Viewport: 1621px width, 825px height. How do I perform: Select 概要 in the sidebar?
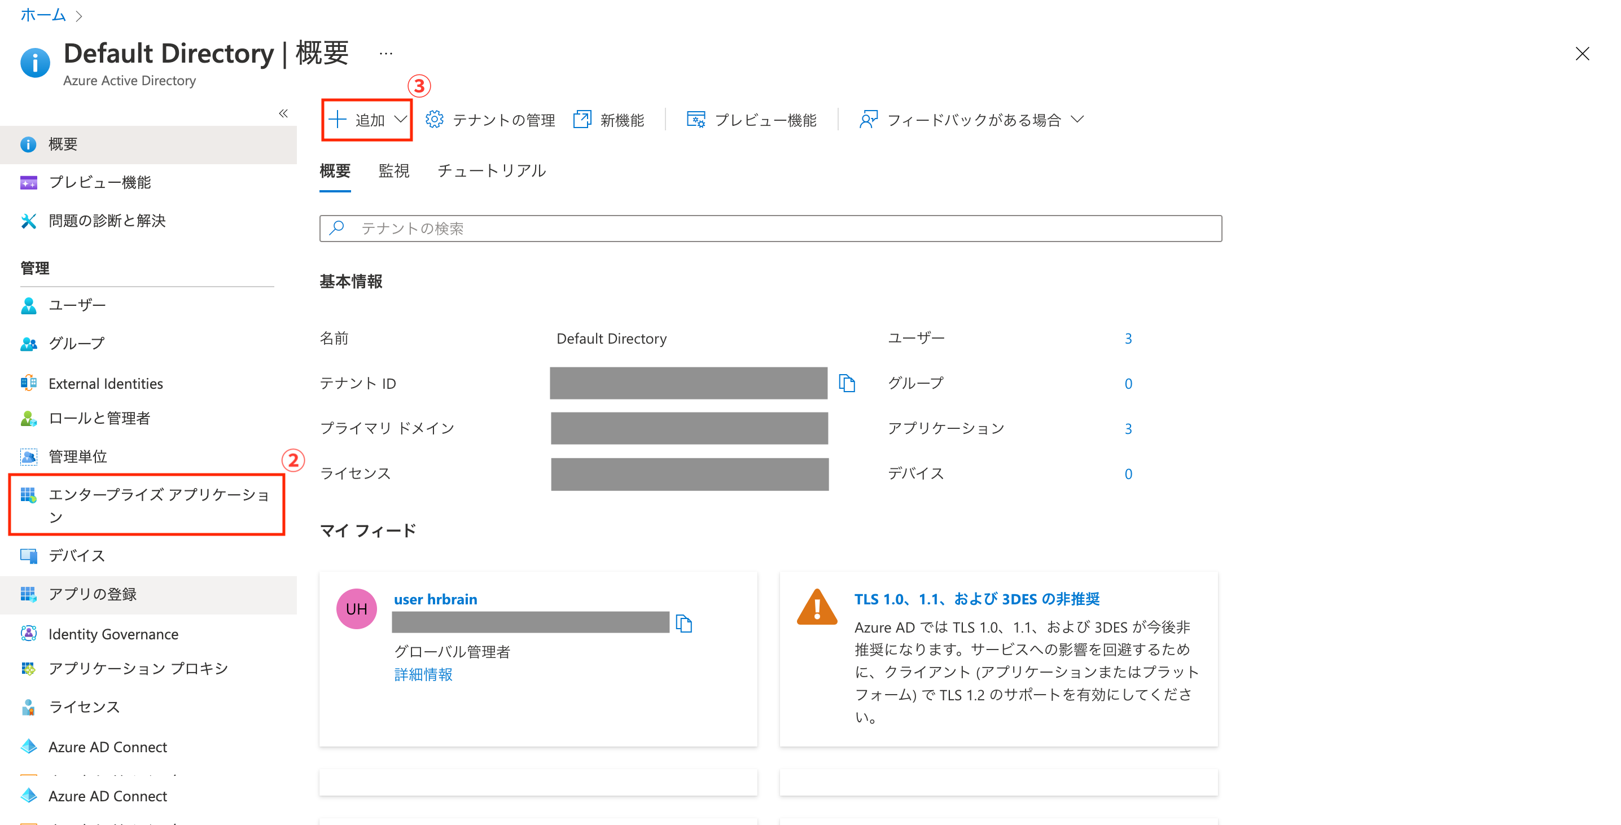(x=148, y=144)
